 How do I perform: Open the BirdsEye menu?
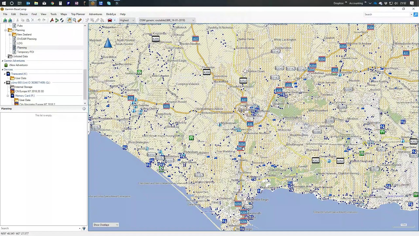pyautogui.click(x=111, y=14)
